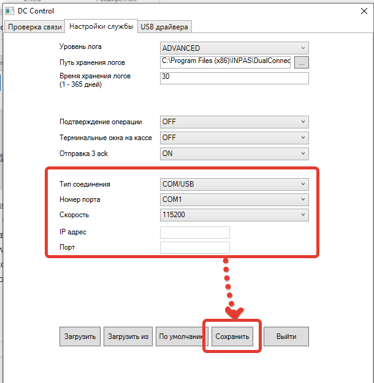This screenshot has height=383, width=374.
Task: Expand the Уровень лога dropdown
Action: tap(234, 48)
